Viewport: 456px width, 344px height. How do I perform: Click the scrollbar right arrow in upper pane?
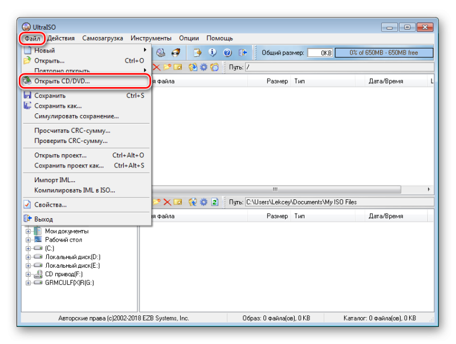429,190
